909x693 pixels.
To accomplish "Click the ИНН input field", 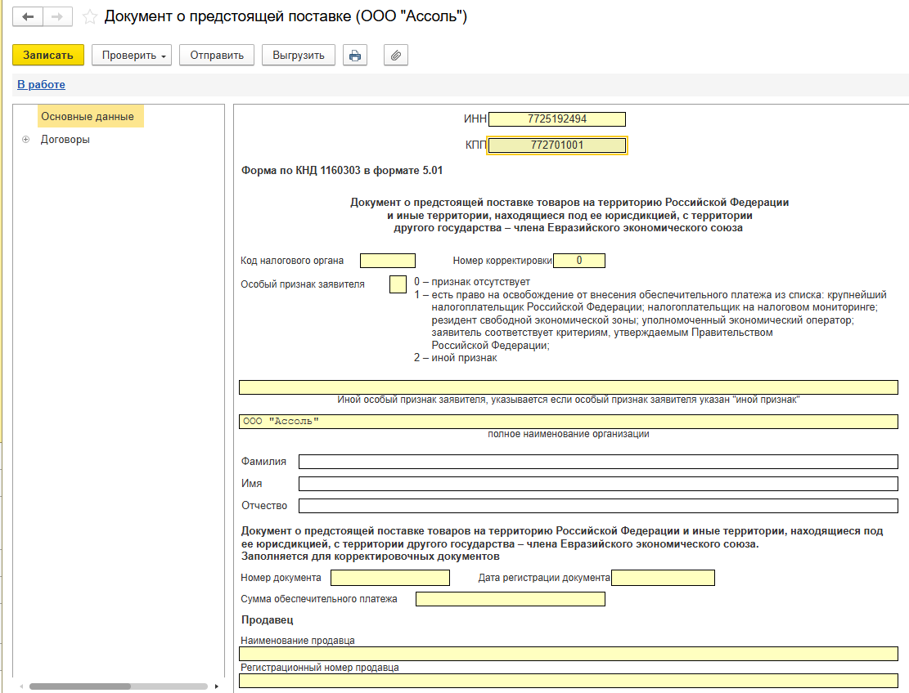I will [x=556, y=119].
